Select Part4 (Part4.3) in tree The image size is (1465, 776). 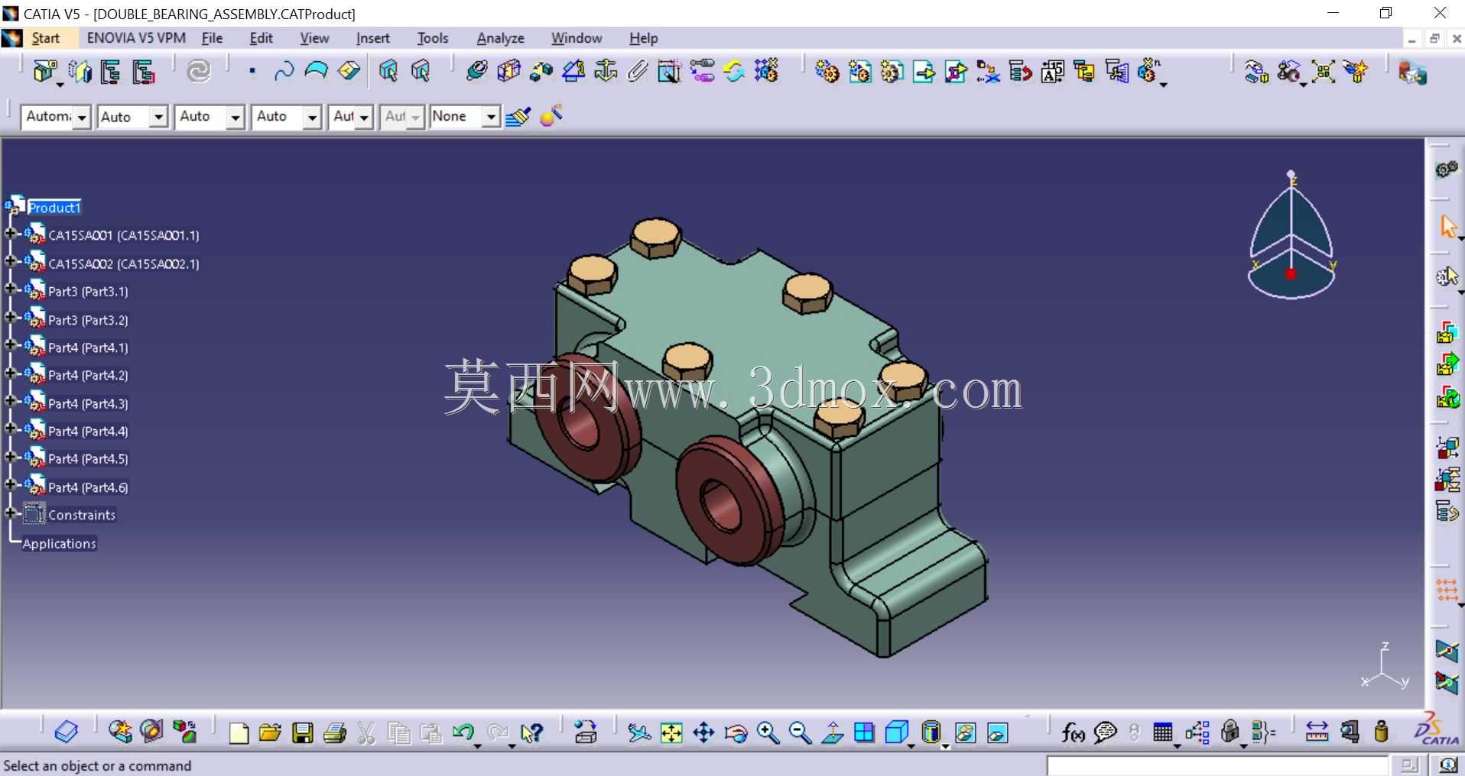point(88,403)
